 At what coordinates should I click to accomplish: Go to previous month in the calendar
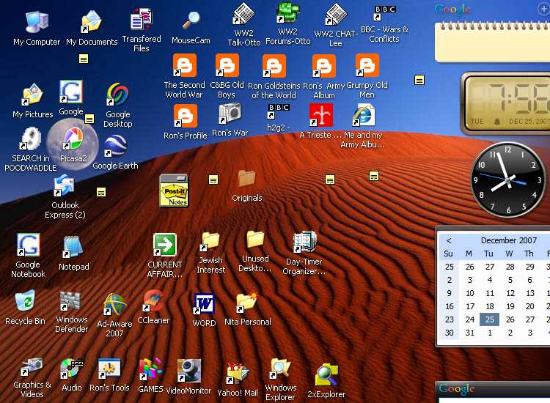(449, 240)
